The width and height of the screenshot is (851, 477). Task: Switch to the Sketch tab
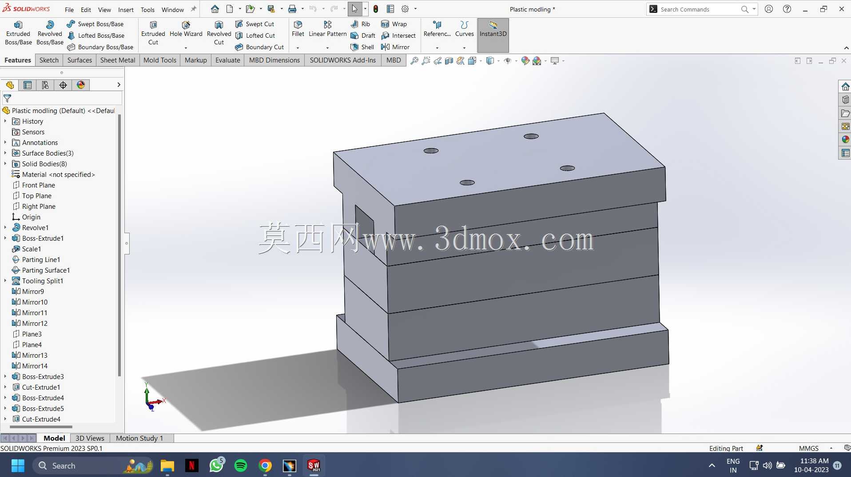click(49, 60)
